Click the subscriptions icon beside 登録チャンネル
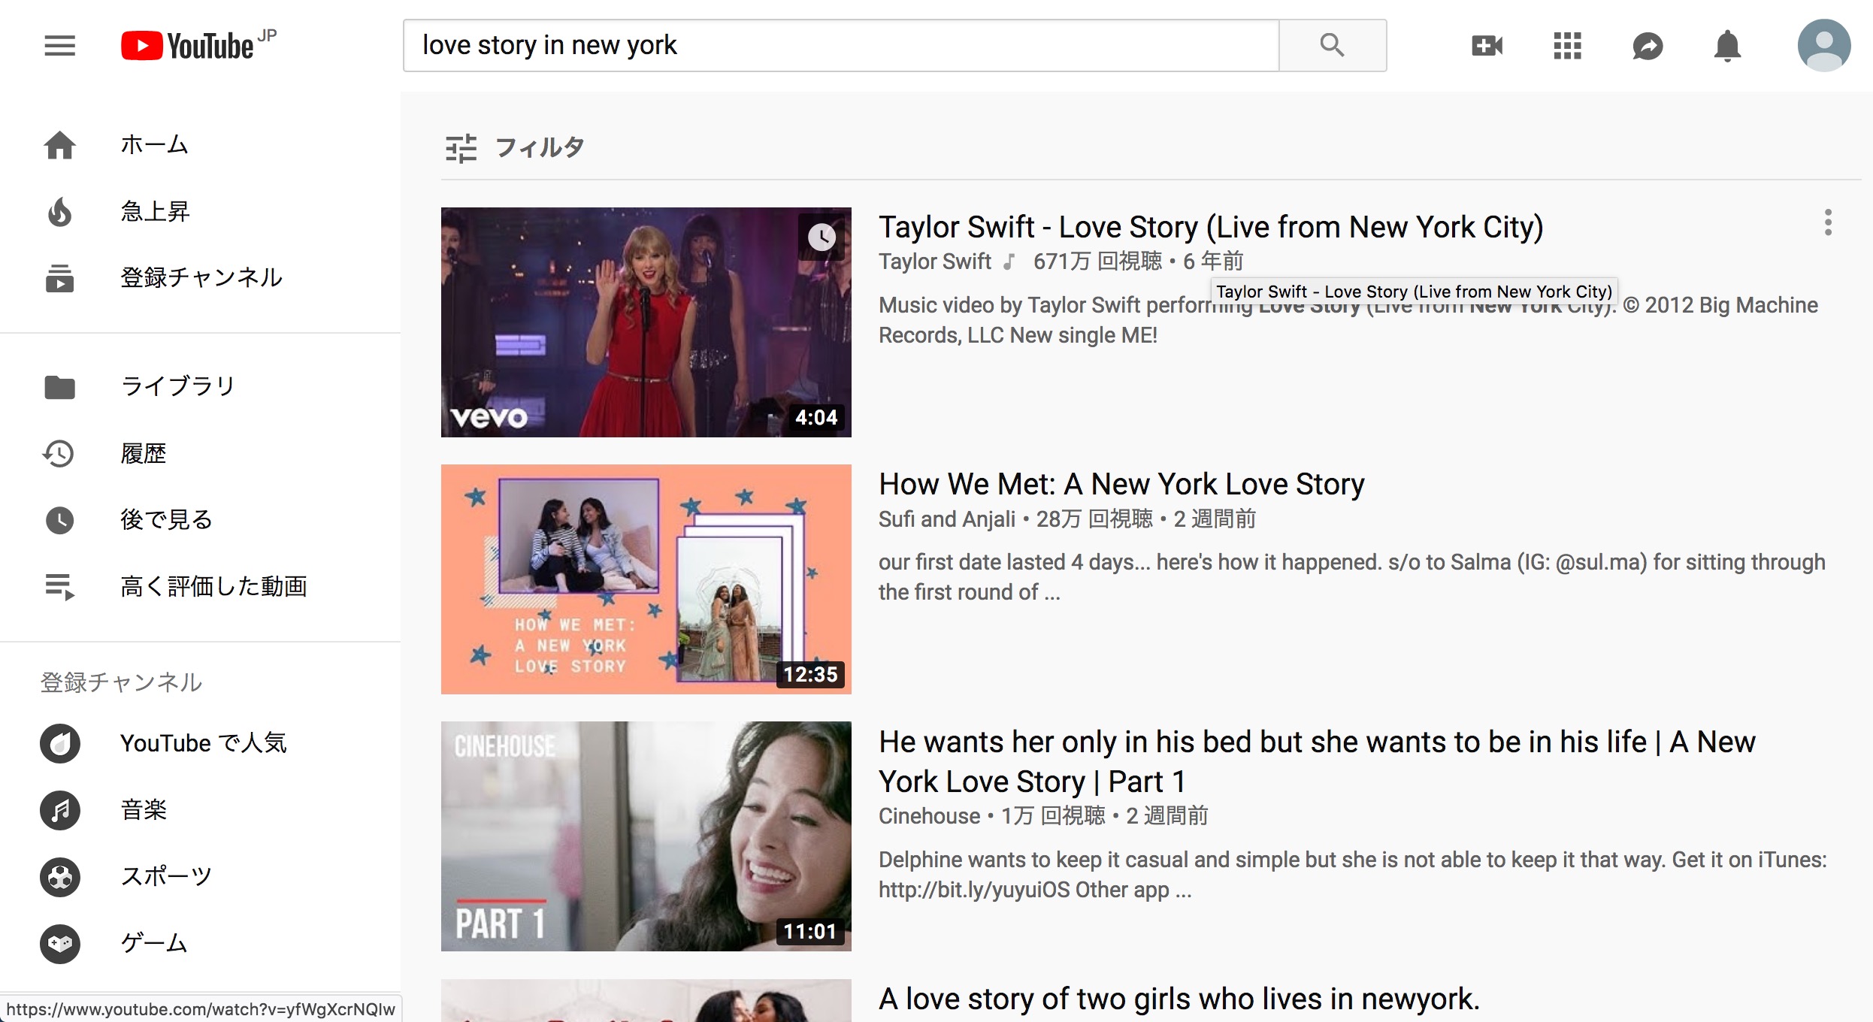Viewport: 1873px width, 1022px height. click(60, 278)
